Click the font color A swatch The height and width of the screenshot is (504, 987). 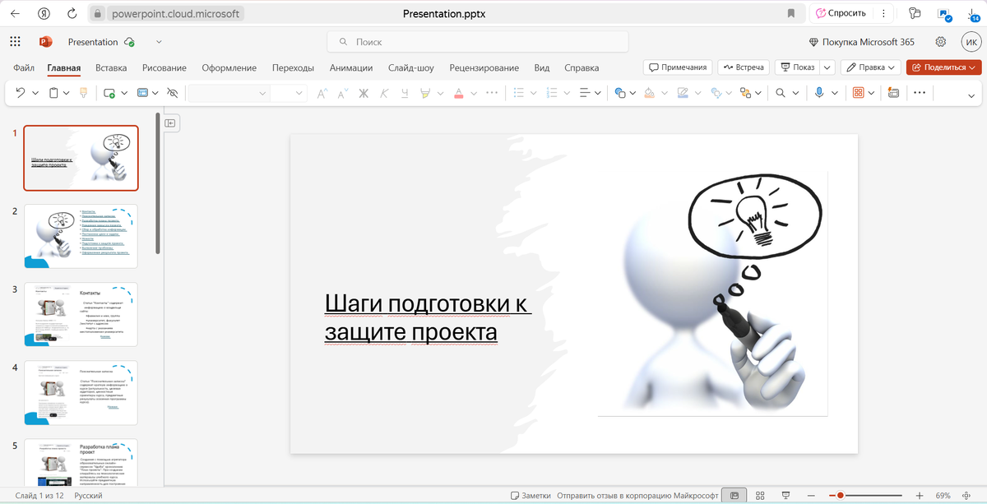tap(459, 93)
